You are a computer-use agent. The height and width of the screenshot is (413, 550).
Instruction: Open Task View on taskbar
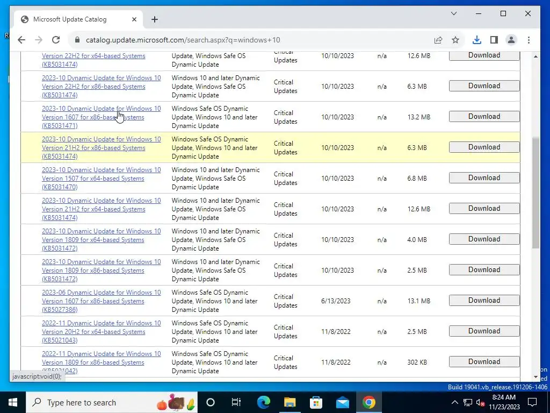pos(236,402)
